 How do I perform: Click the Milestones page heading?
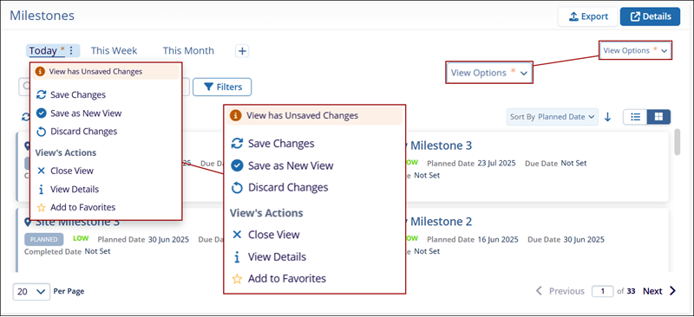click(42, 16)
